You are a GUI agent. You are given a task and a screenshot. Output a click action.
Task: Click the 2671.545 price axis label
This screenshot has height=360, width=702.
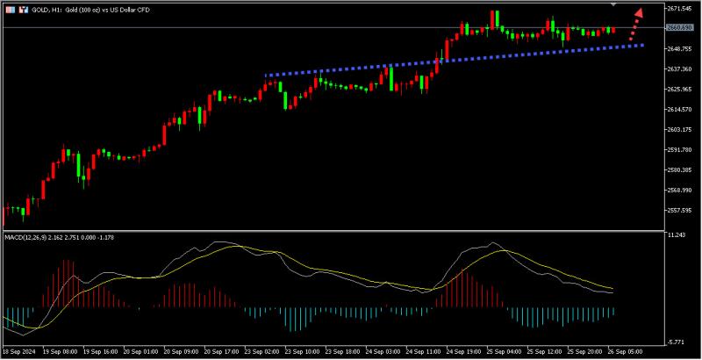(680, 9)
